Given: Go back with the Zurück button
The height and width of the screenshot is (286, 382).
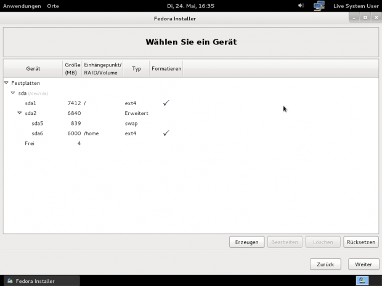Looking at the screenshot, I should (325, 264).
